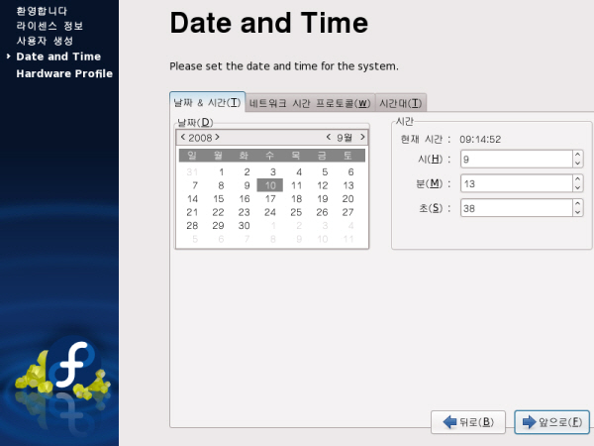The width and height of the screenshot is (594, 446).
Task: Decrease the hour (시) spinner down arrow
Action: point(578,164)
